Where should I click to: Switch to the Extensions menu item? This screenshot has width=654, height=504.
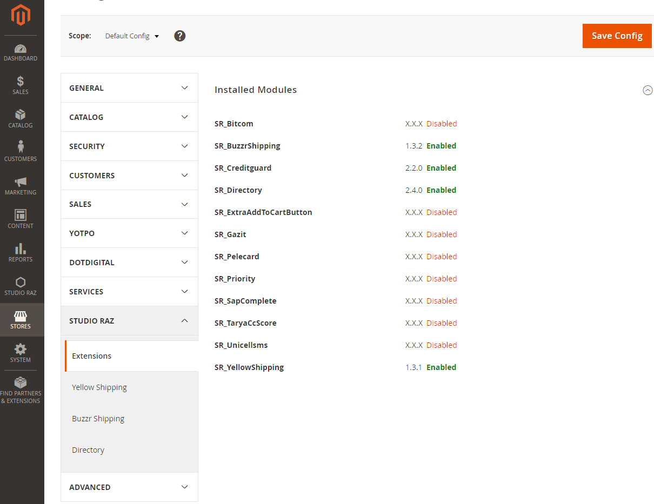91,355
